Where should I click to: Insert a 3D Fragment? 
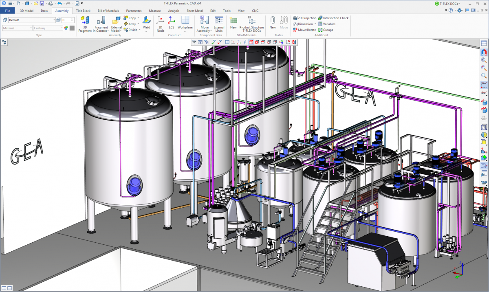(x=85, y=24)
